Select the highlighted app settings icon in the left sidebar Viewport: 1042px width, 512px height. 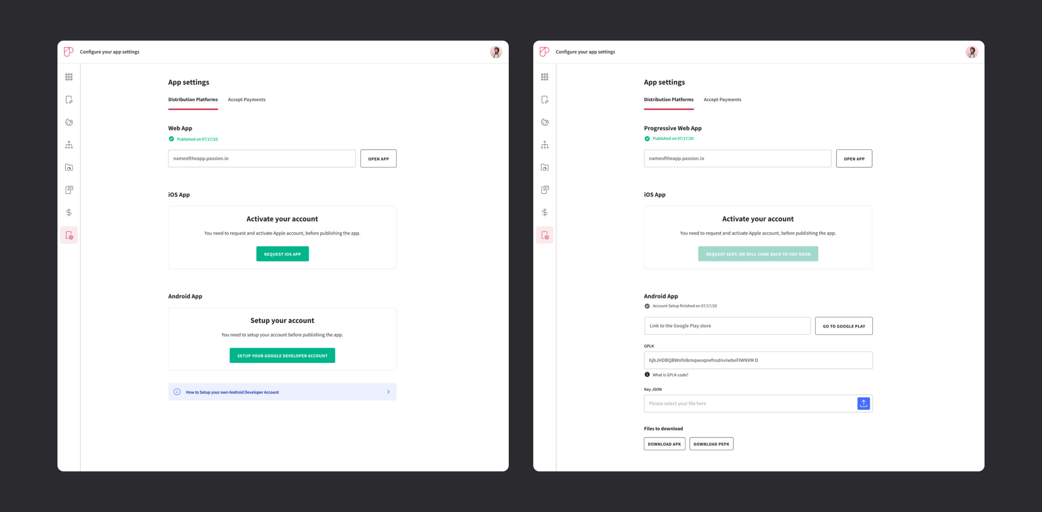(x=69, y=235)
